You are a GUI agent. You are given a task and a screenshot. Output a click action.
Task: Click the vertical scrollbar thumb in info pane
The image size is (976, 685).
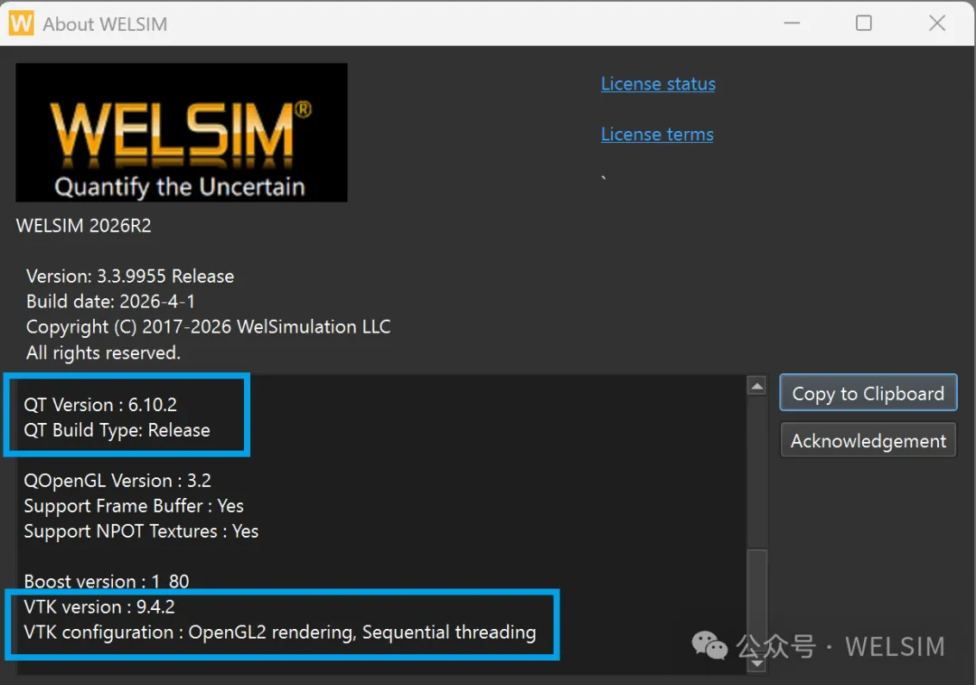757,600
